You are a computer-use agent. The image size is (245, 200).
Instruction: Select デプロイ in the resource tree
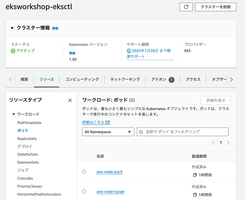click(x=25, y=146)
